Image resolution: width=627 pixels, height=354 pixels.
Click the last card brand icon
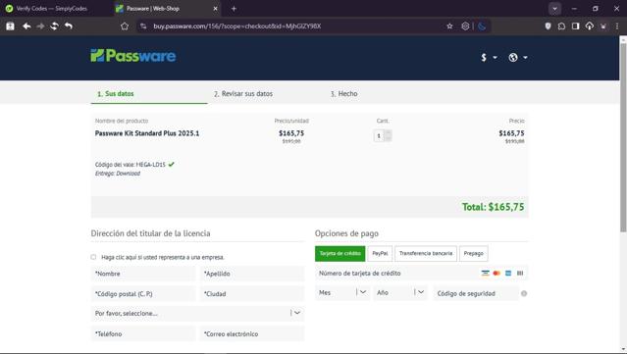(x=520, y=274)
